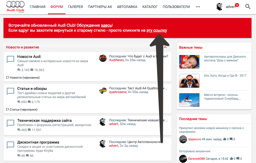Click the replies icon beside Шурилло
Screen dimensions: 256x163
(x=231, y=139)
